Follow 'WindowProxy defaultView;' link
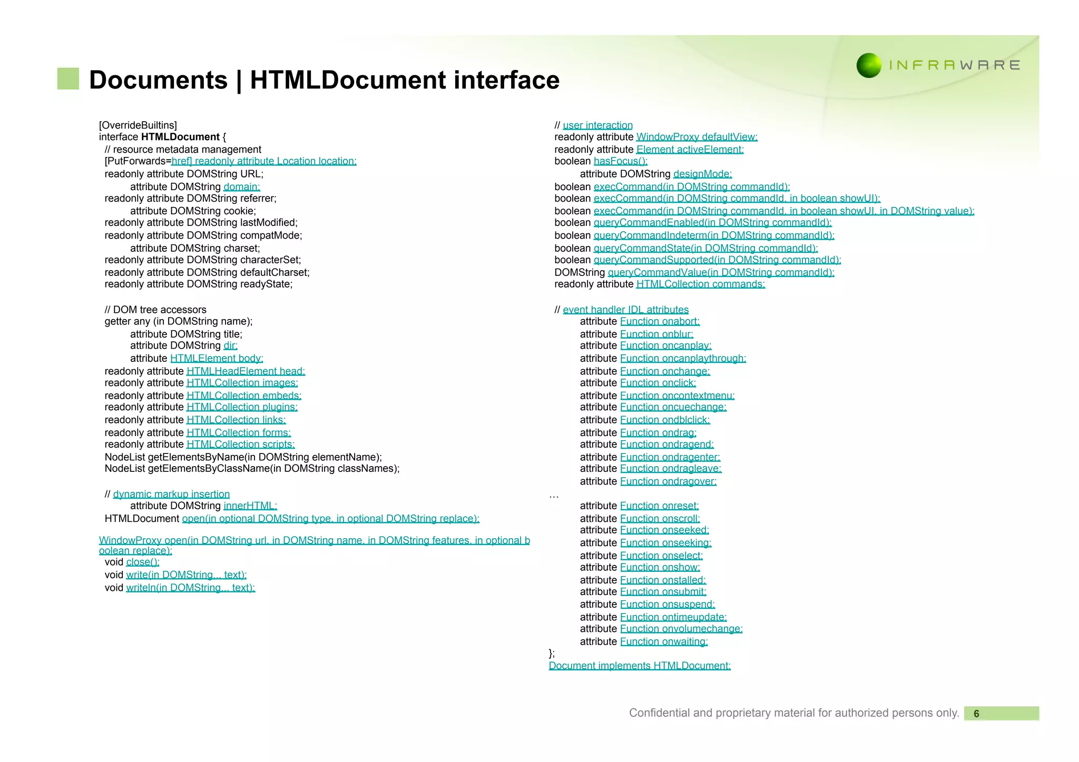 (x=697, y=137)
